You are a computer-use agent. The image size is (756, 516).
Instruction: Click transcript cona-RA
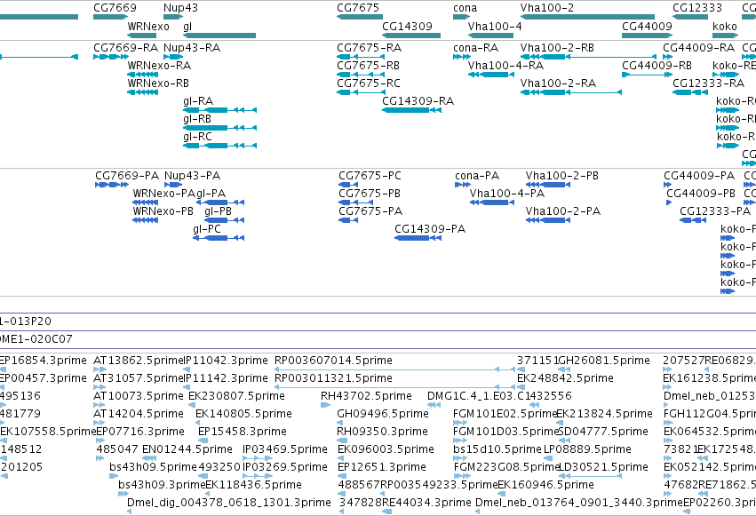tap(476, 48)
